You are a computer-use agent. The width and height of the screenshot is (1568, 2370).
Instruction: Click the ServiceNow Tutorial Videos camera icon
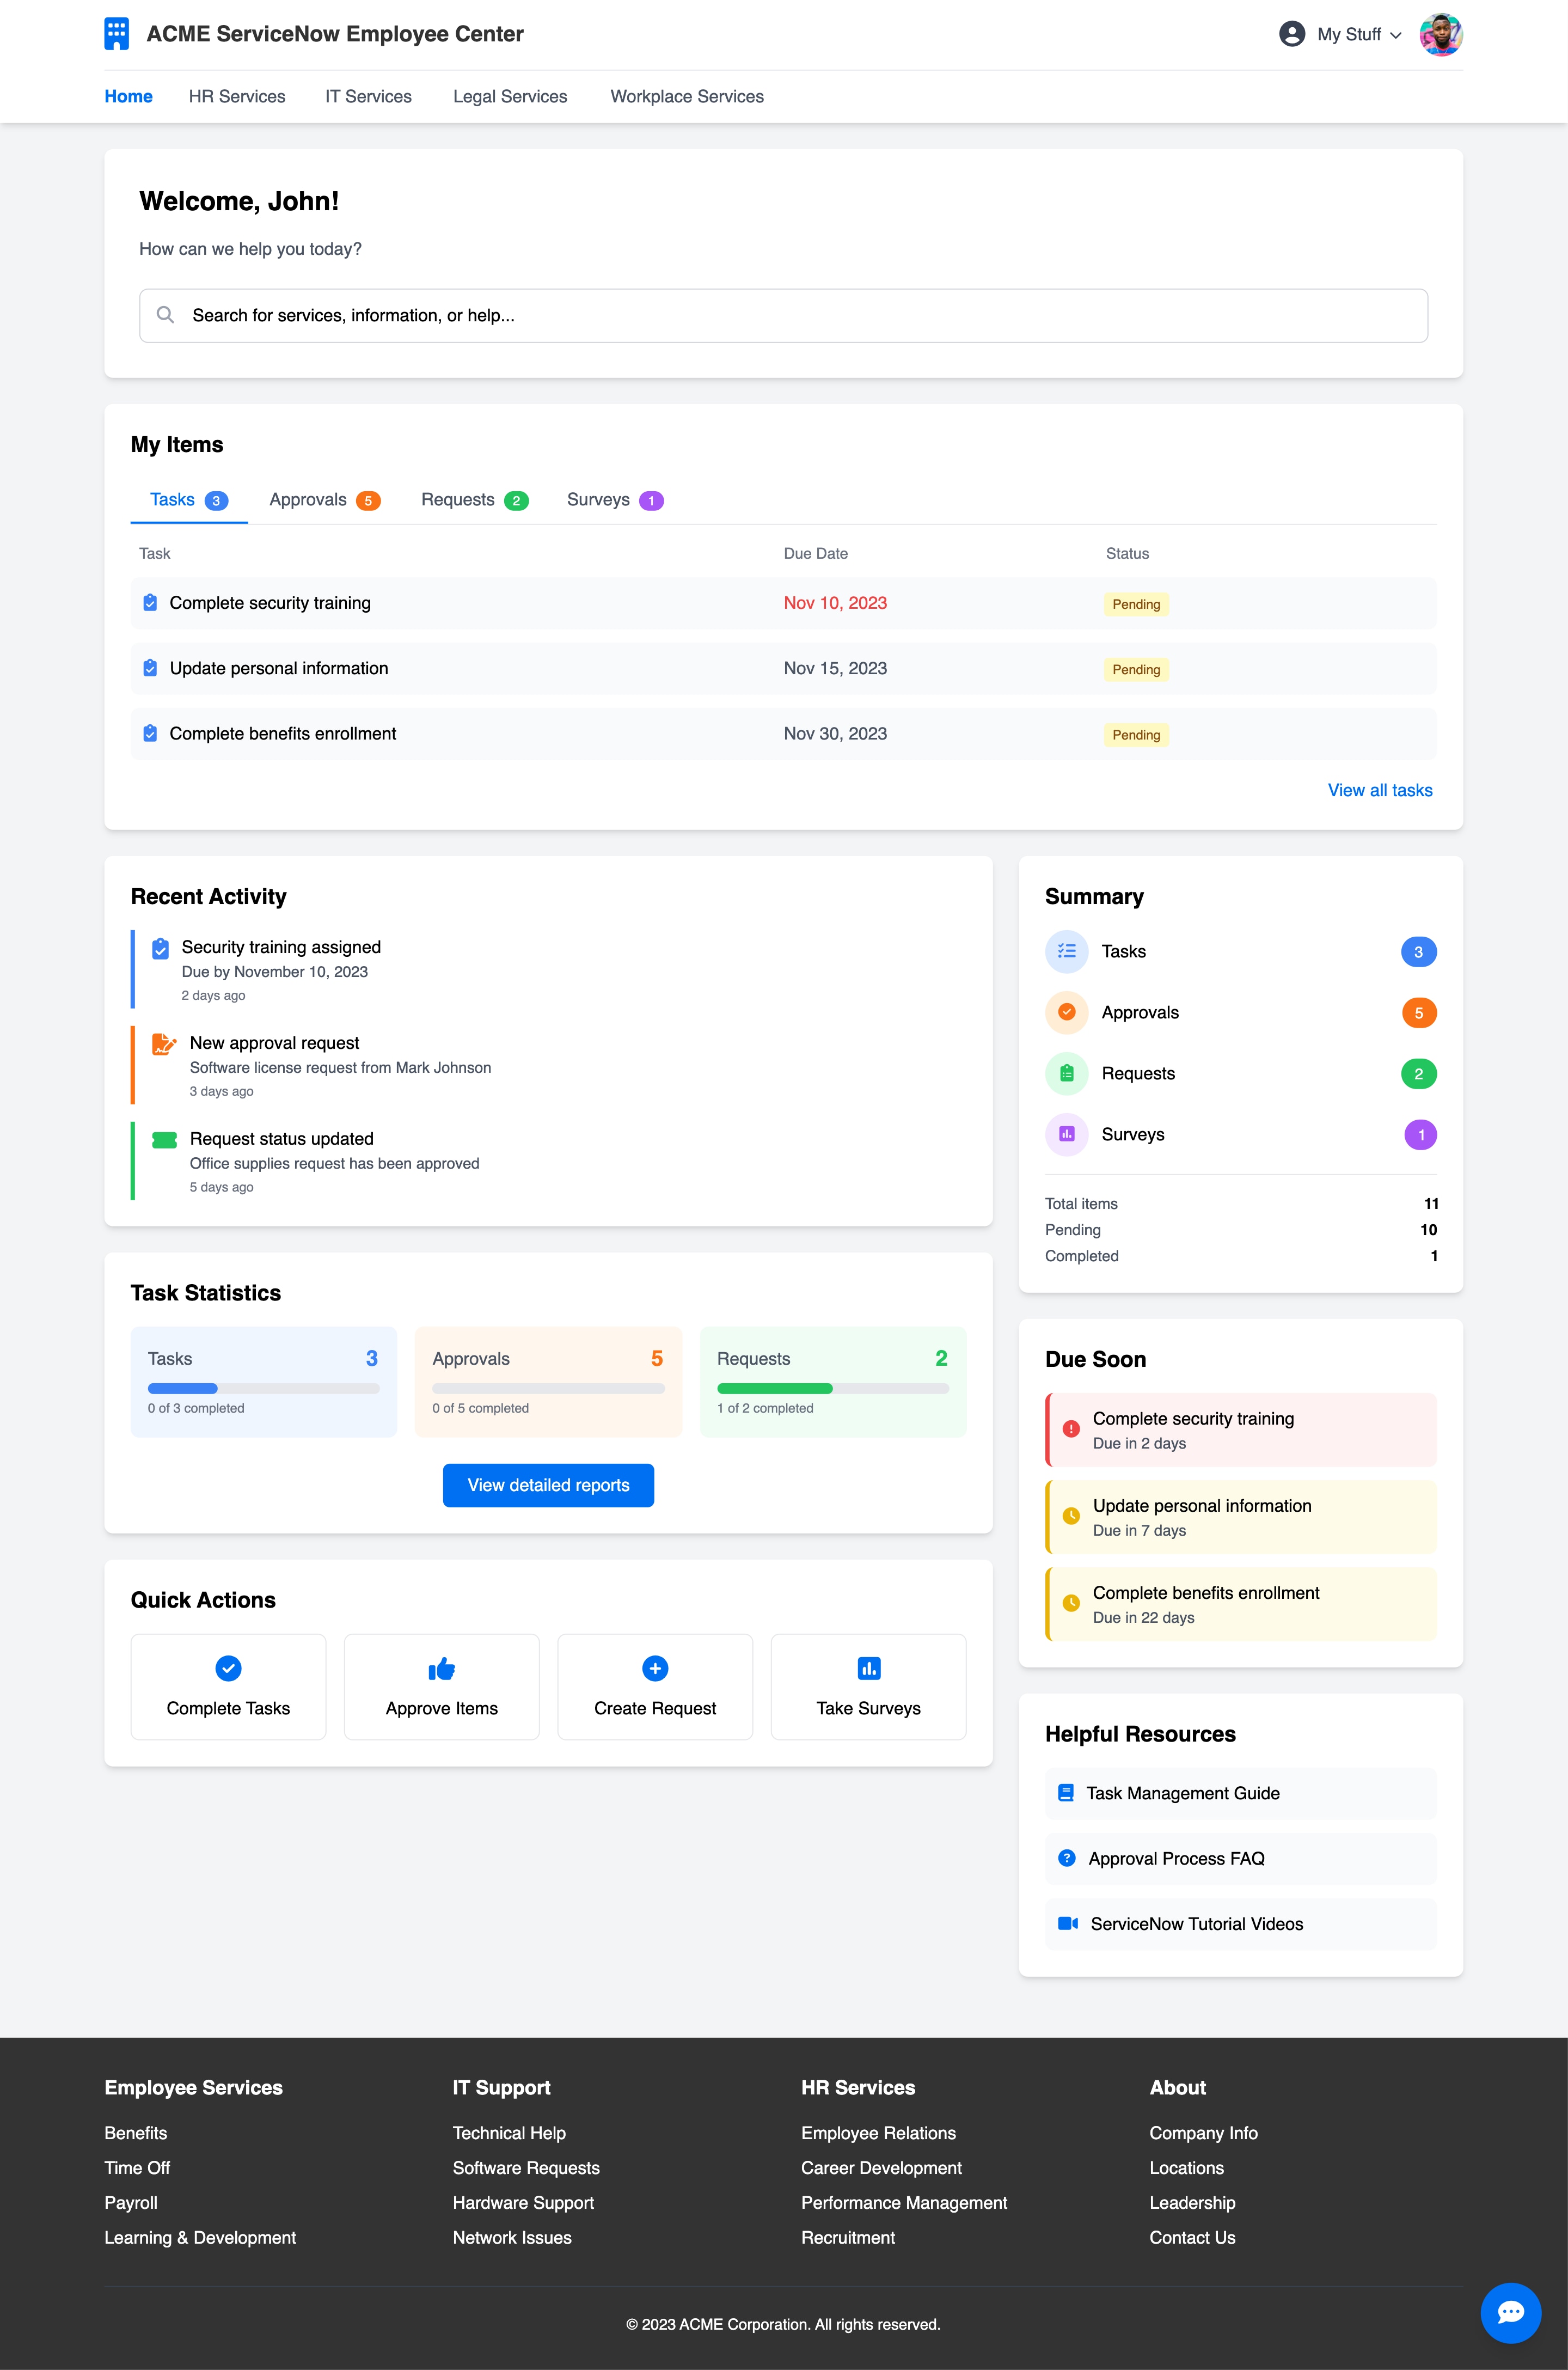click(x=1068, y=1923)
